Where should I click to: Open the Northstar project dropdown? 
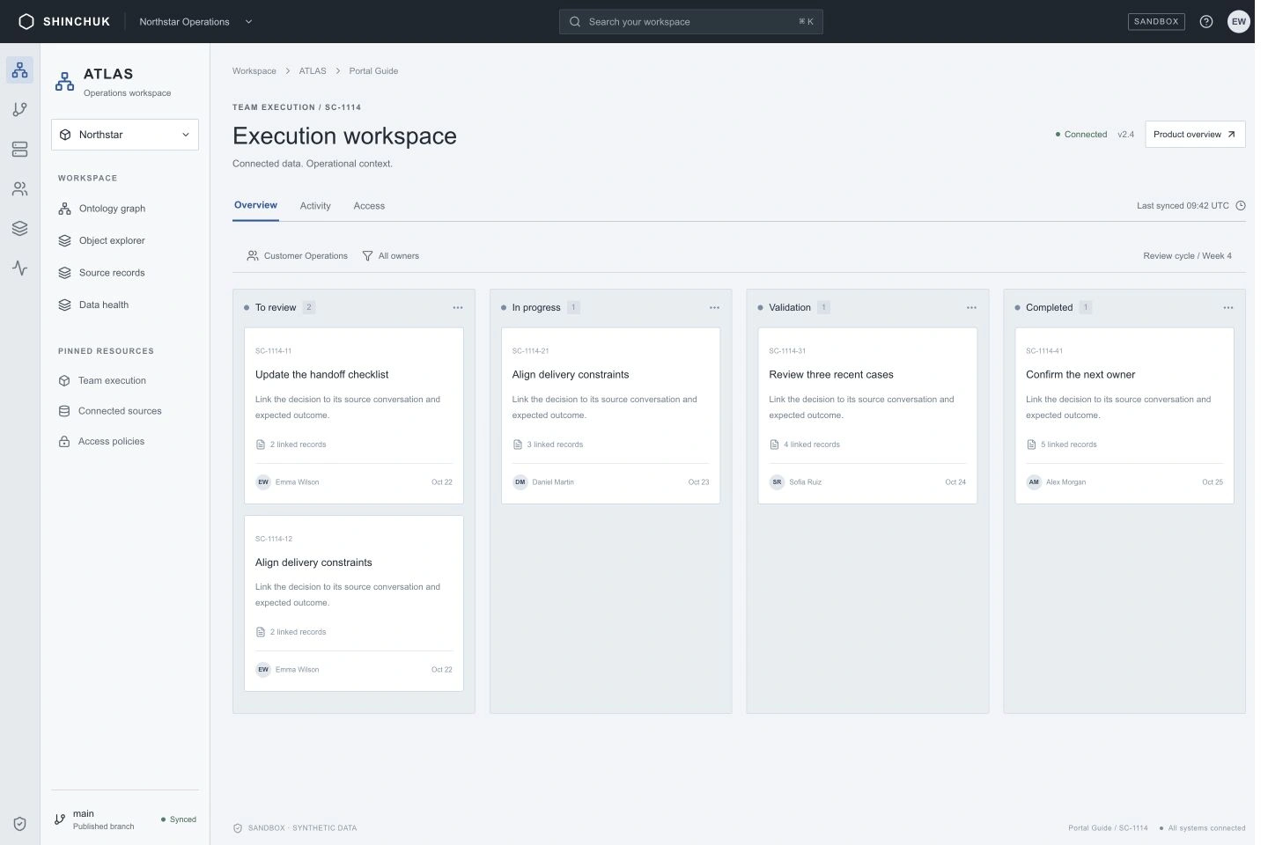tap(125, 135)
